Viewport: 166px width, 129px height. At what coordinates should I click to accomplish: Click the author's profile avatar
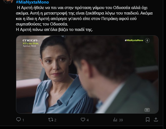click(8, 1)
